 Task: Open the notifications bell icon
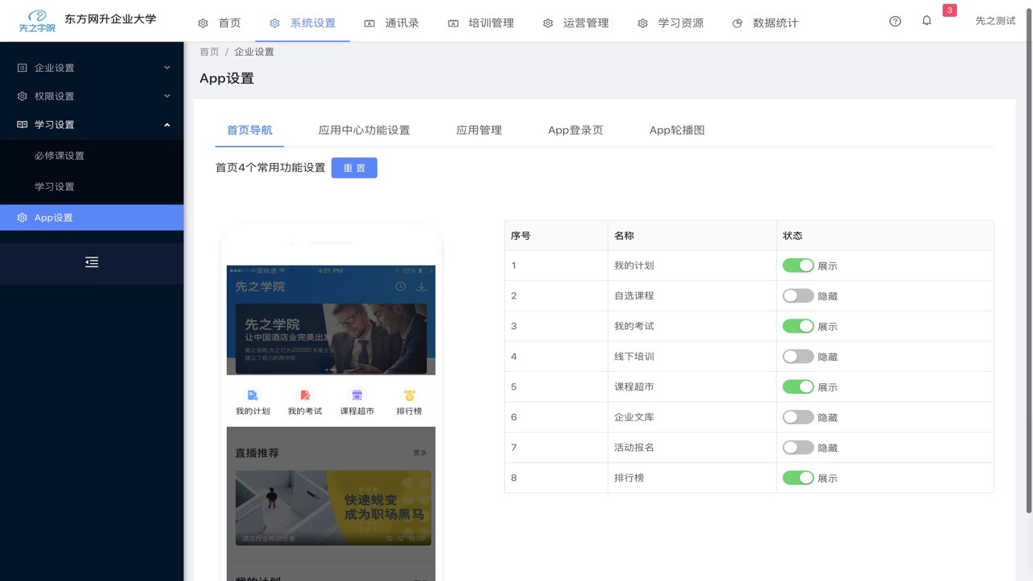[x=926, y=21]
